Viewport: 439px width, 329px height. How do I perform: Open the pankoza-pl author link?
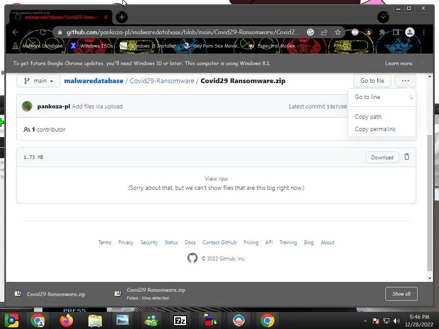tap(54, 106)
